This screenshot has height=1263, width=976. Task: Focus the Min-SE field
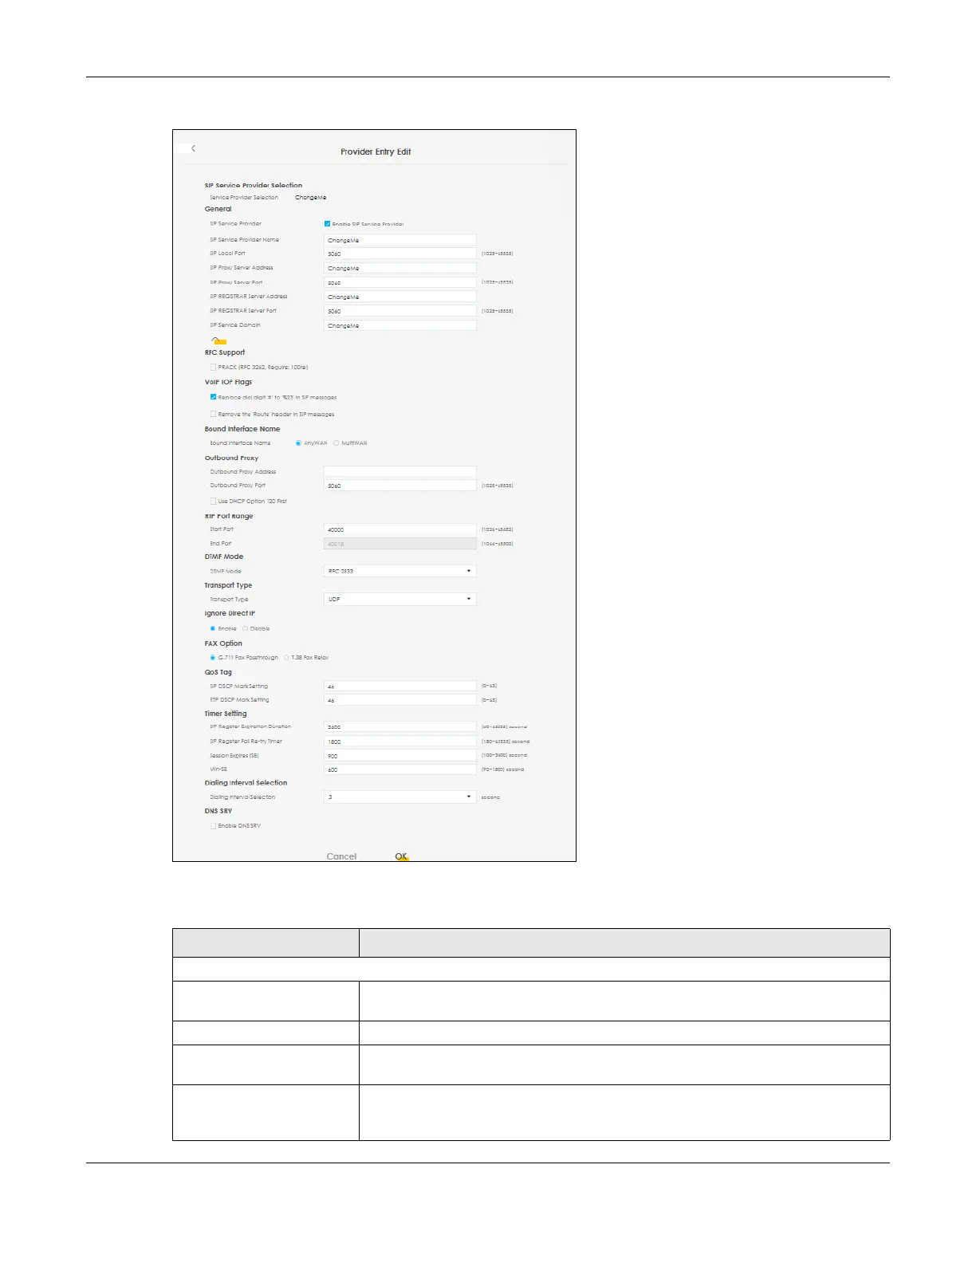click(x=400, y=769)
